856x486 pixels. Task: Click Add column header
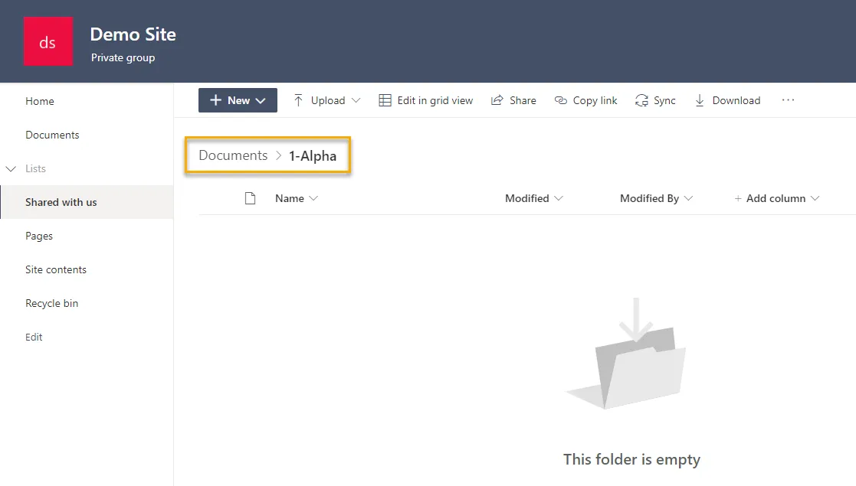coord(776,198)
